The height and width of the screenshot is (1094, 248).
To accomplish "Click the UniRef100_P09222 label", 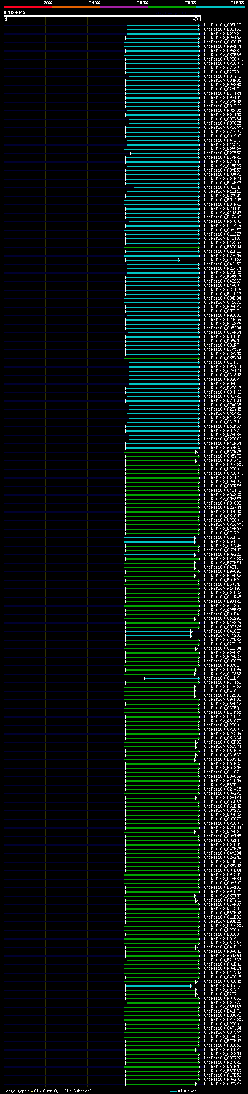I will coord(222,555).
